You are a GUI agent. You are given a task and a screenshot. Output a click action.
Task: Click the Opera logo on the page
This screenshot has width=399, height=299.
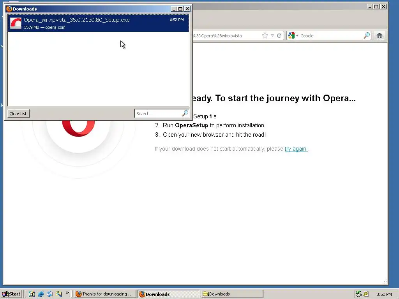[78, 128]
